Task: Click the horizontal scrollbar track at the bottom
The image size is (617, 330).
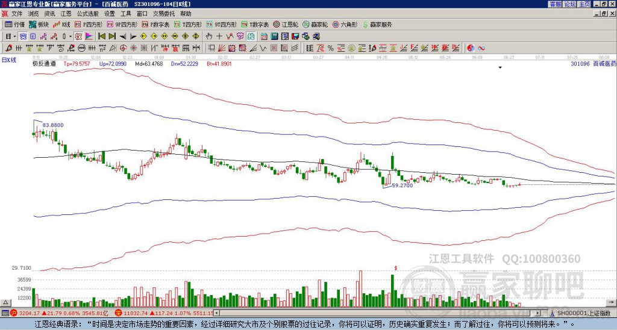Action: tap(378, 313)
